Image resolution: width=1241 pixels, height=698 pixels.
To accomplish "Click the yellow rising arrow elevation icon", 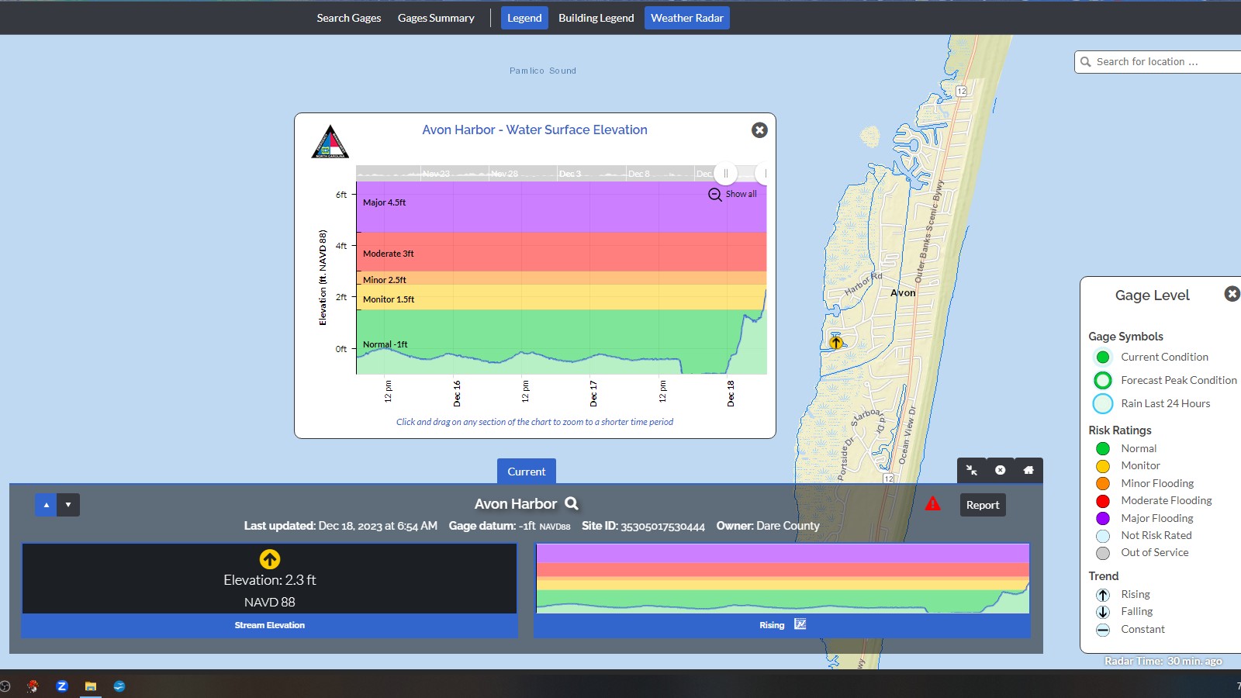I will coord(270,559).
